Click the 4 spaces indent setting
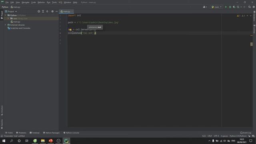 tap(224, 136)
